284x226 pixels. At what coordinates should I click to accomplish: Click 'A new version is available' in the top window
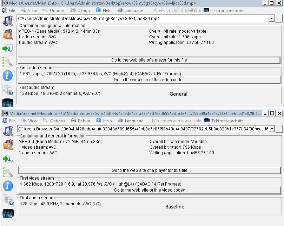click(x=177, y=10)
